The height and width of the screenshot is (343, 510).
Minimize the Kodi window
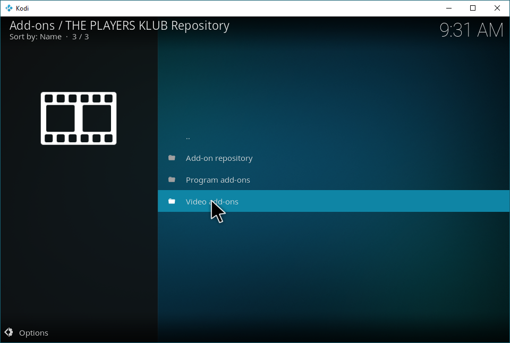448,8
